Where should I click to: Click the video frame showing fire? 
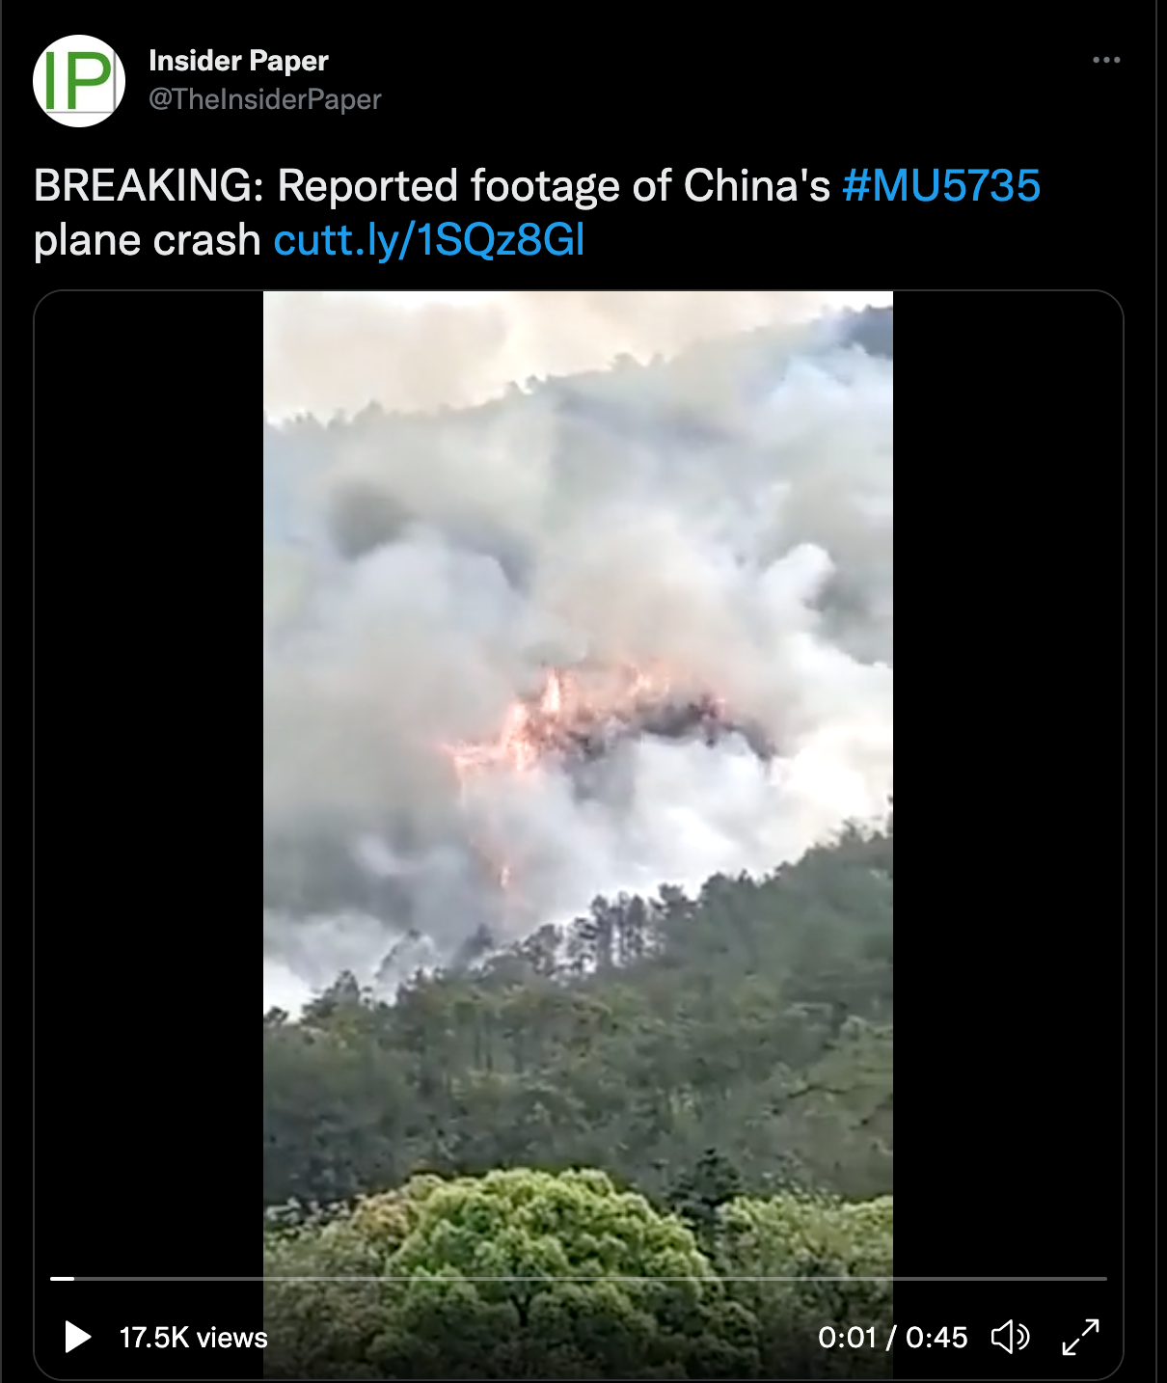click(579, 733)
